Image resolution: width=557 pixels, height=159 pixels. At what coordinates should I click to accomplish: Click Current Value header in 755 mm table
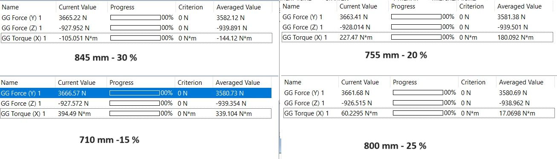tap(358, 6)
